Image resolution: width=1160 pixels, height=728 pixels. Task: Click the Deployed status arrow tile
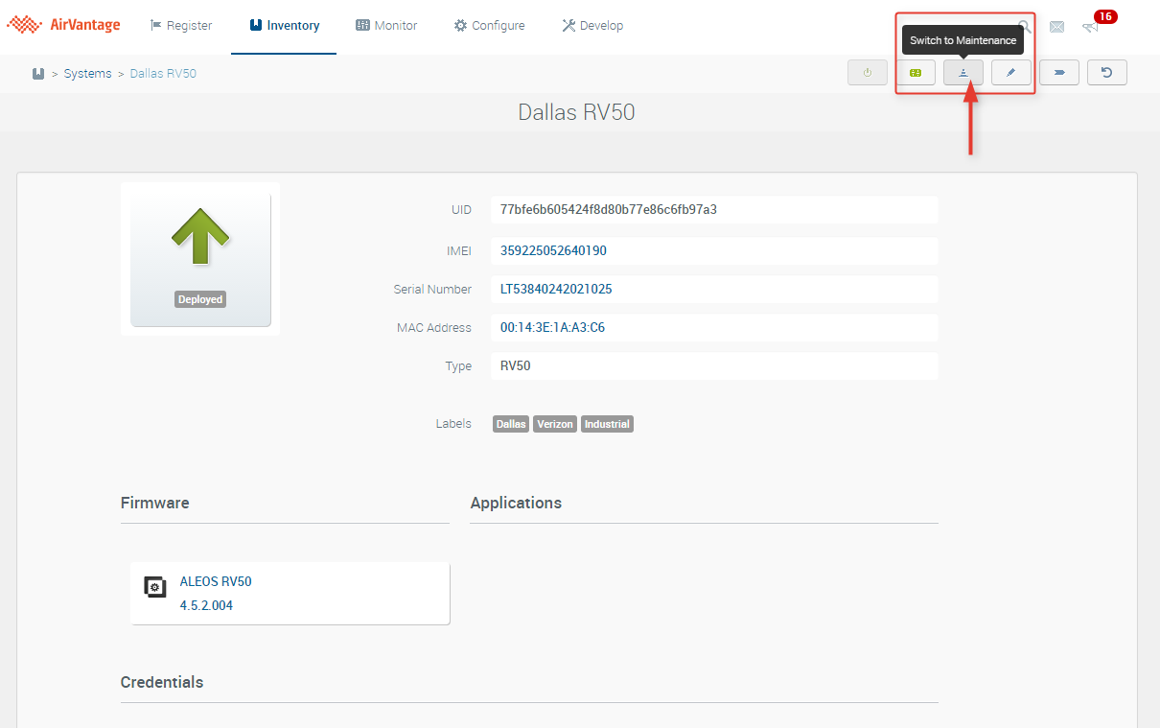[x=200, y=259]
